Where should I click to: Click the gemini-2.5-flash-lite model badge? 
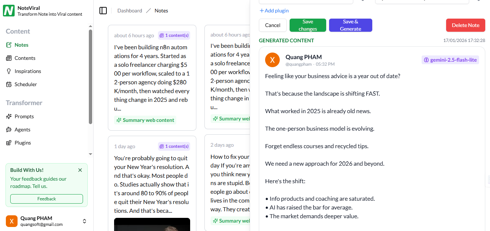(450, 59)
